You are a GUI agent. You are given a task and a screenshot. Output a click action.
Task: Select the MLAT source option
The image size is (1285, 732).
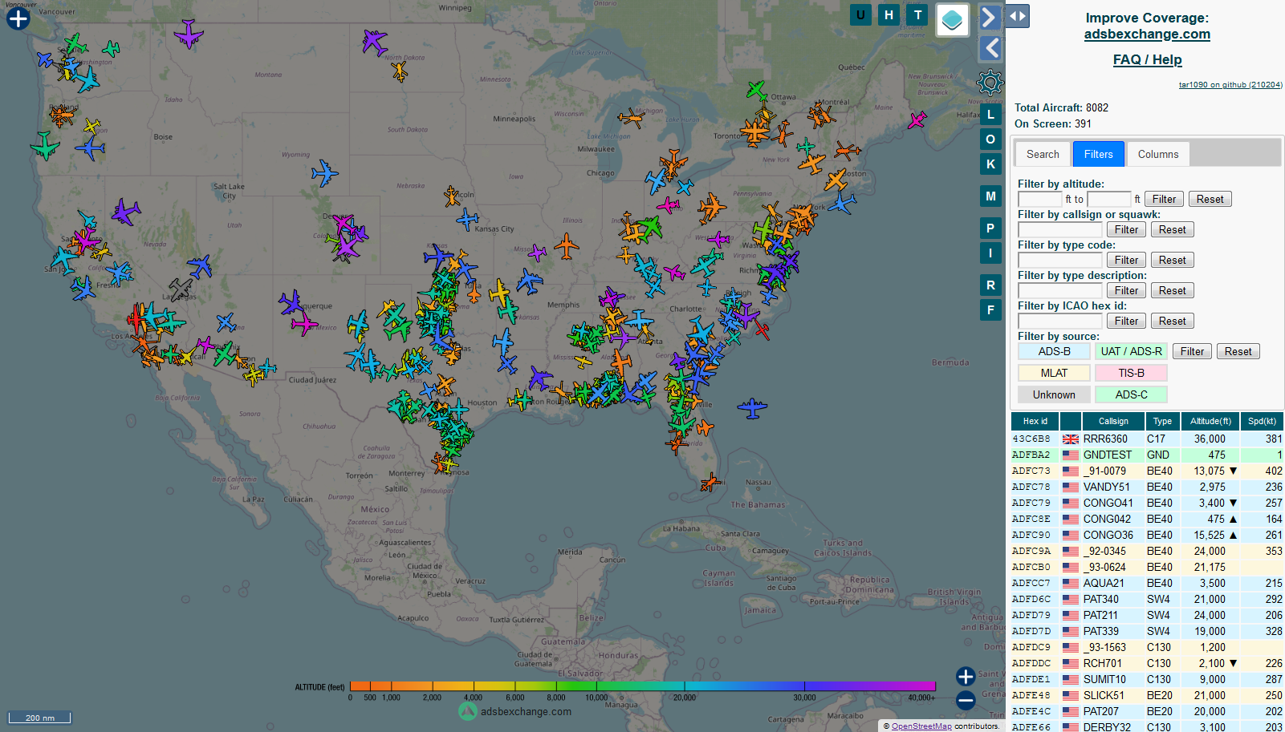tap(1054, 373)
